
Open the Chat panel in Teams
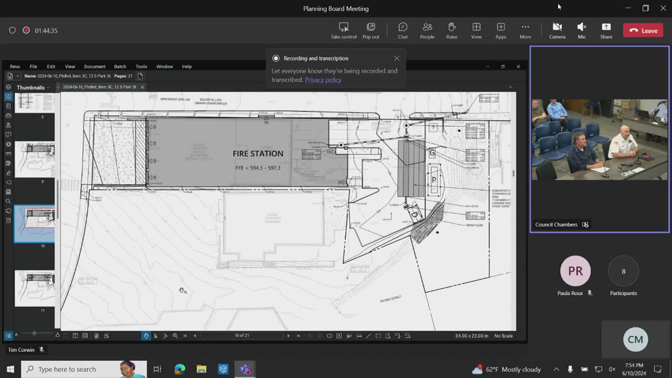coord(403,30)
